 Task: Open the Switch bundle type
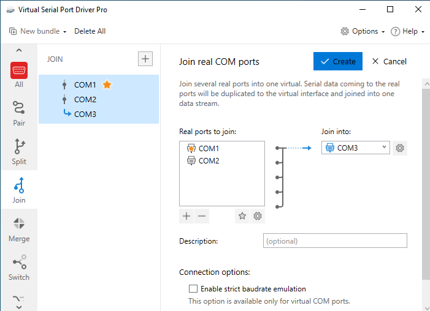19,267
